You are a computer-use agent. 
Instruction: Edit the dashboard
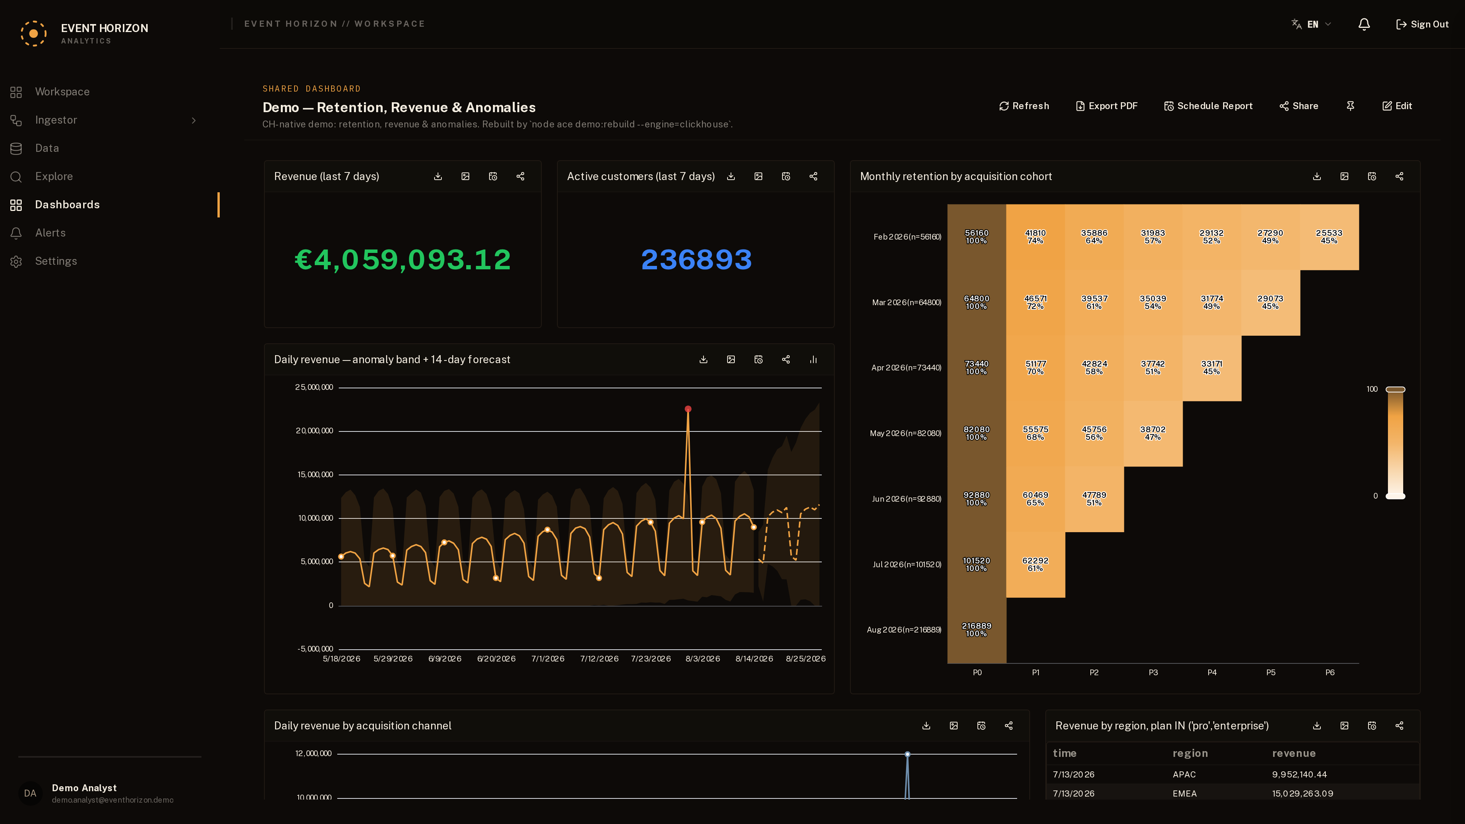(x=1397, y=106)
